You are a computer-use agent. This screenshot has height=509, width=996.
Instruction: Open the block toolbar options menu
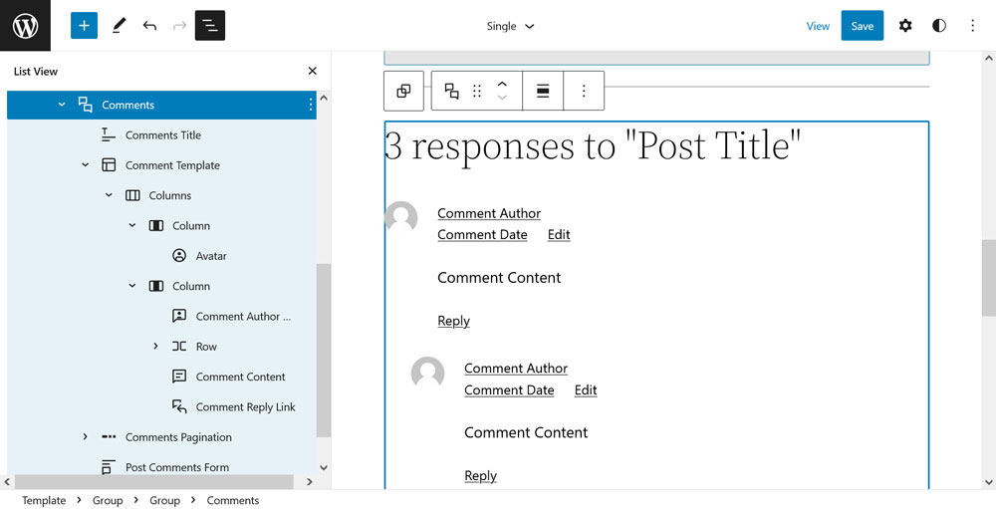(584, 91)
